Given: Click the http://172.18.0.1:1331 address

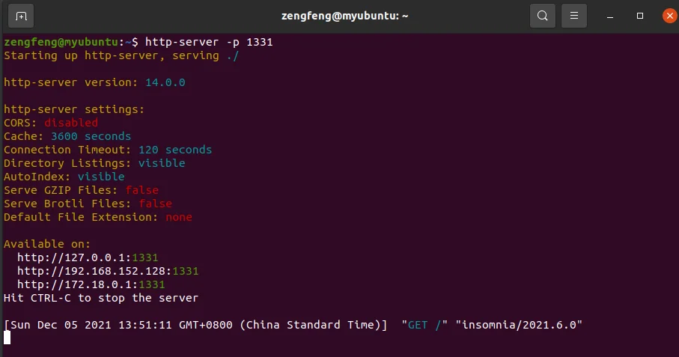Looking at the screenshot, I should pyautogui.click(x=91, y=284).
